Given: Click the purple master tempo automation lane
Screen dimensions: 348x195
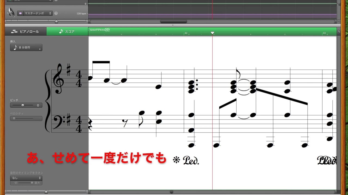Looking at the screenshot, I should coord(212,16).
